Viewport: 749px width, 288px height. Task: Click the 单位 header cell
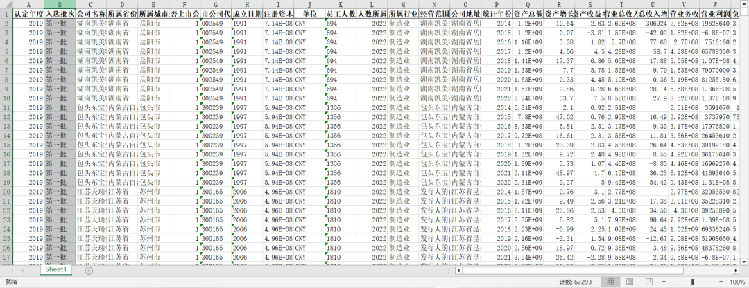[x=309, y=13]
